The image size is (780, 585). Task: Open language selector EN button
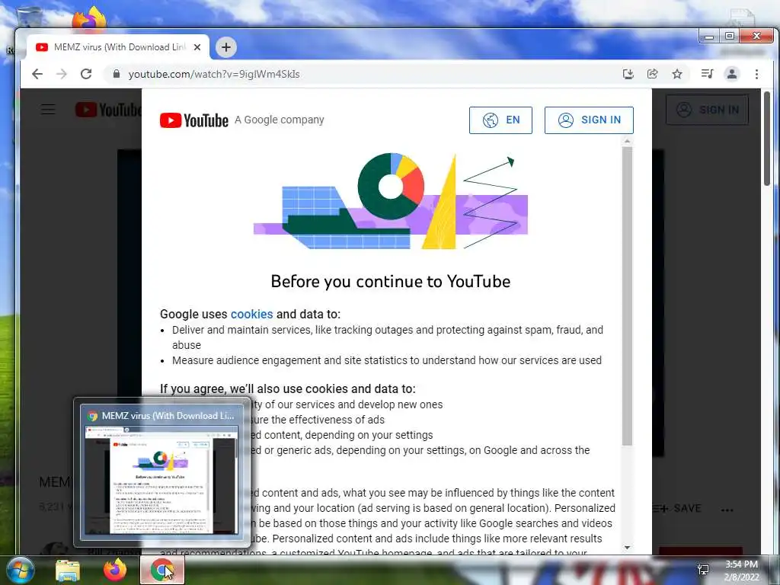500,120
